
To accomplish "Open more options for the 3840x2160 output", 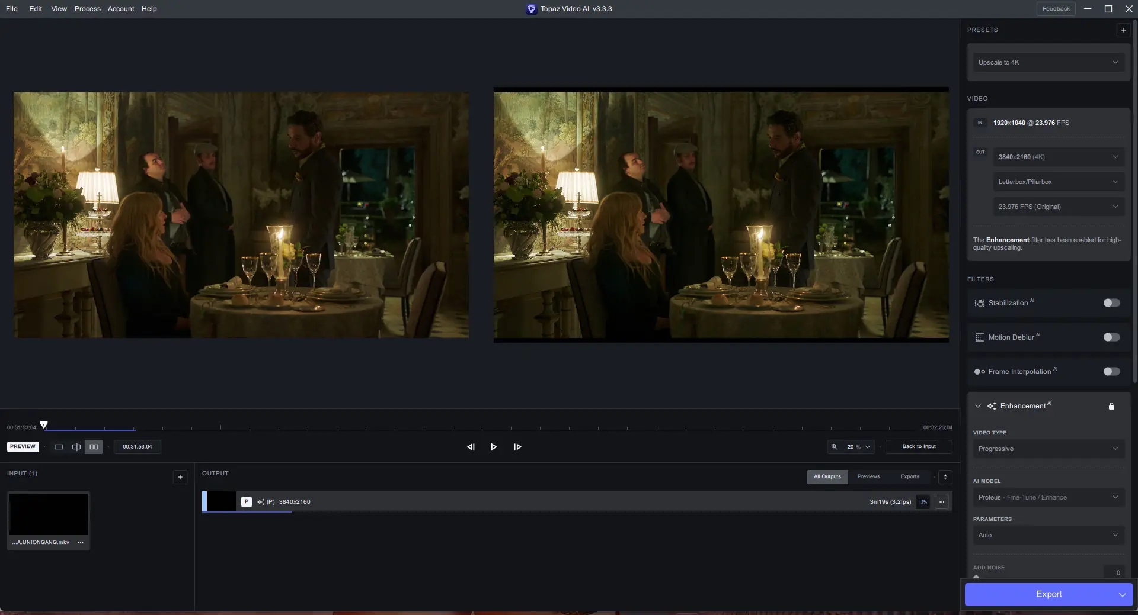I will pos(942,502).
